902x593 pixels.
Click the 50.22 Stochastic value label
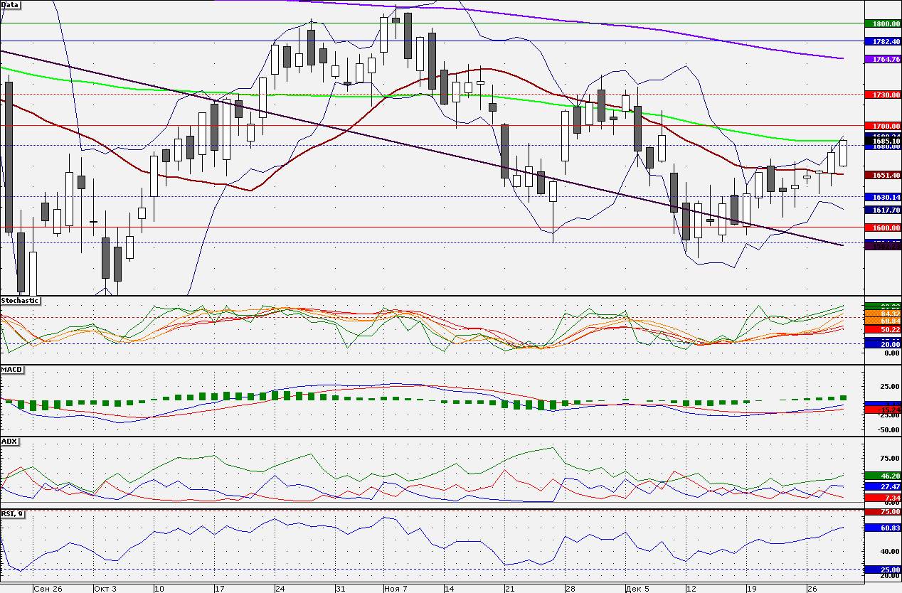tap(883, 330)
